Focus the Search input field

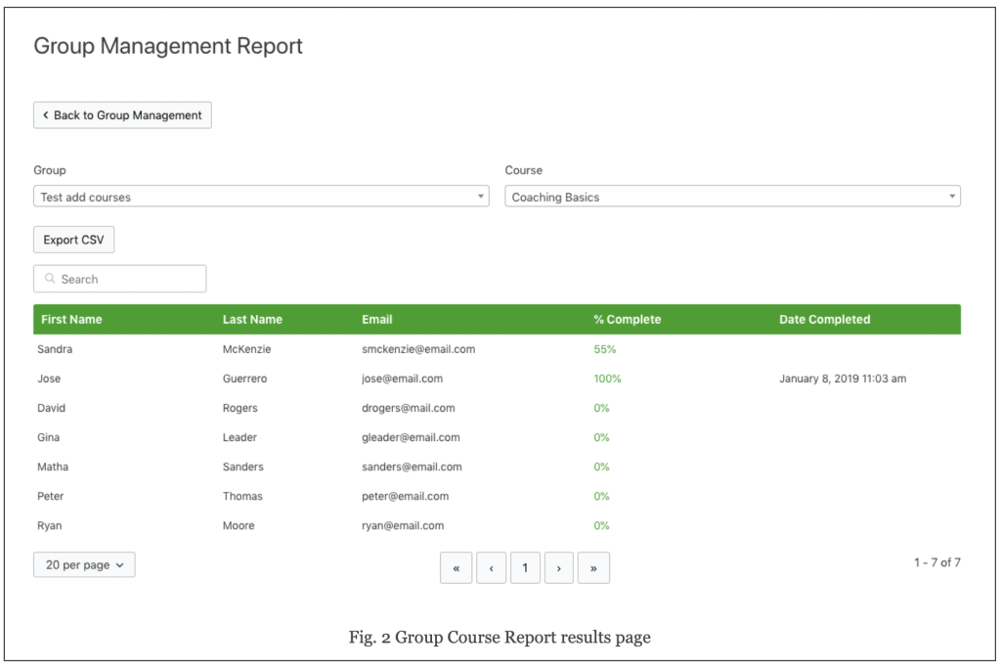point(120,279)
